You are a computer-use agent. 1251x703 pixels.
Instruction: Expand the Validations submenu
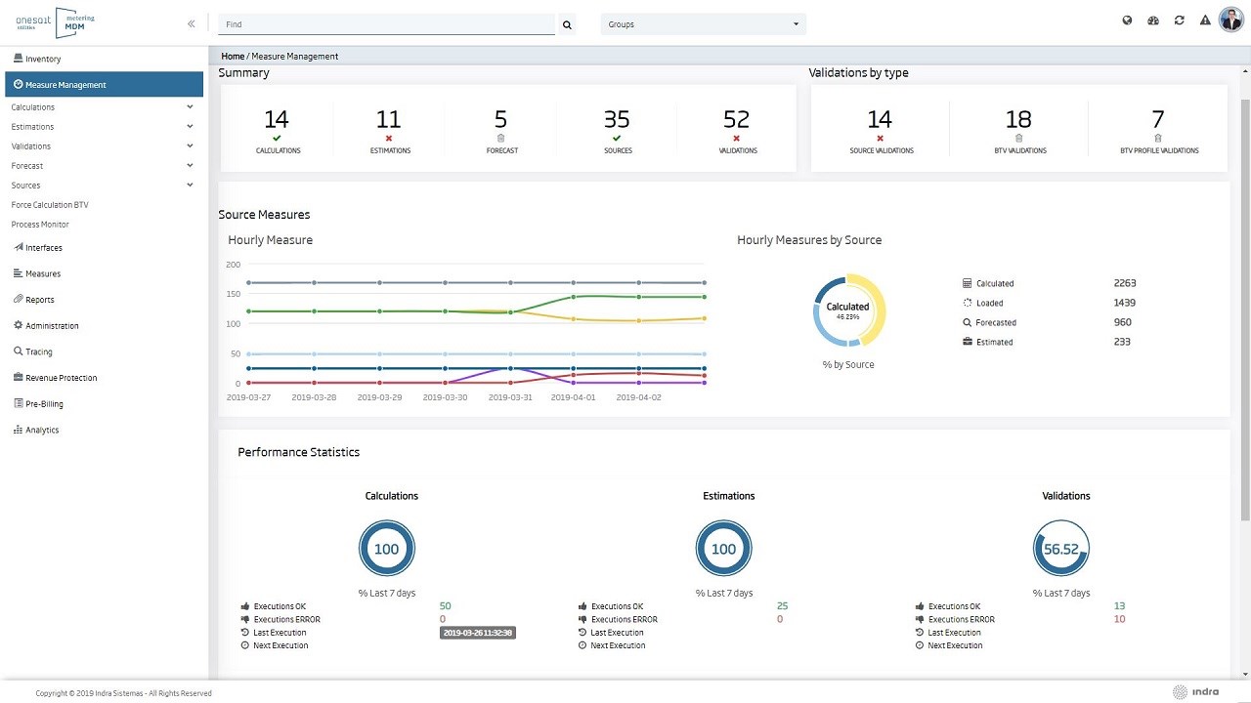pyautogui.click(x=103, y=146)
